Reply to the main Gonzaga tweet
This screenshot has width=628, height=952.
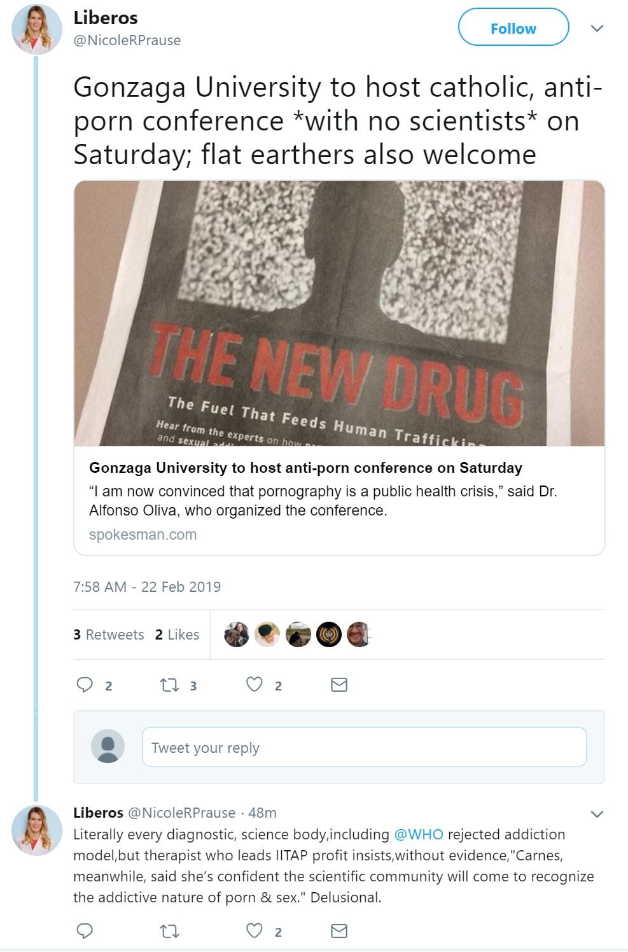click(85, 685)
